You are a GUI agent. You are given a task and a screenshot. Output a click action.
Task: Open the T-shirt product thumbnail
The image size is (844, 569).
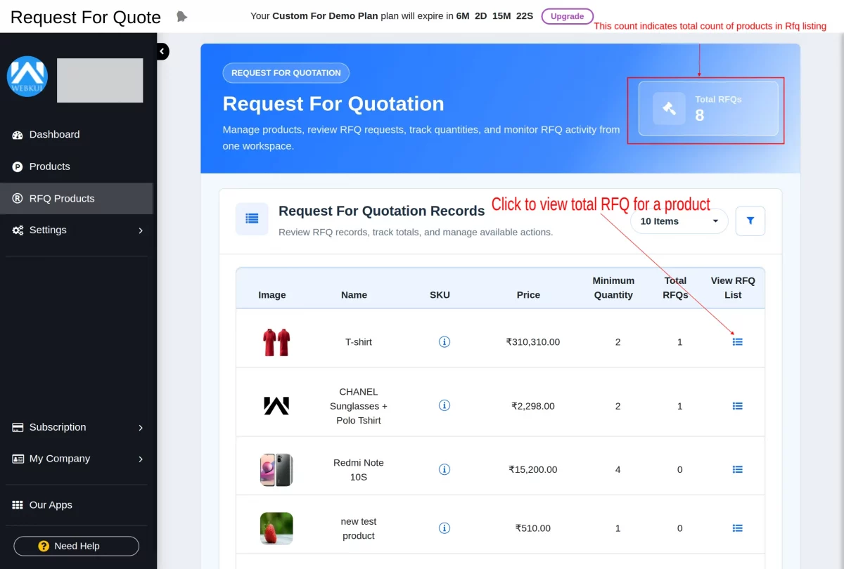(276, 342)
